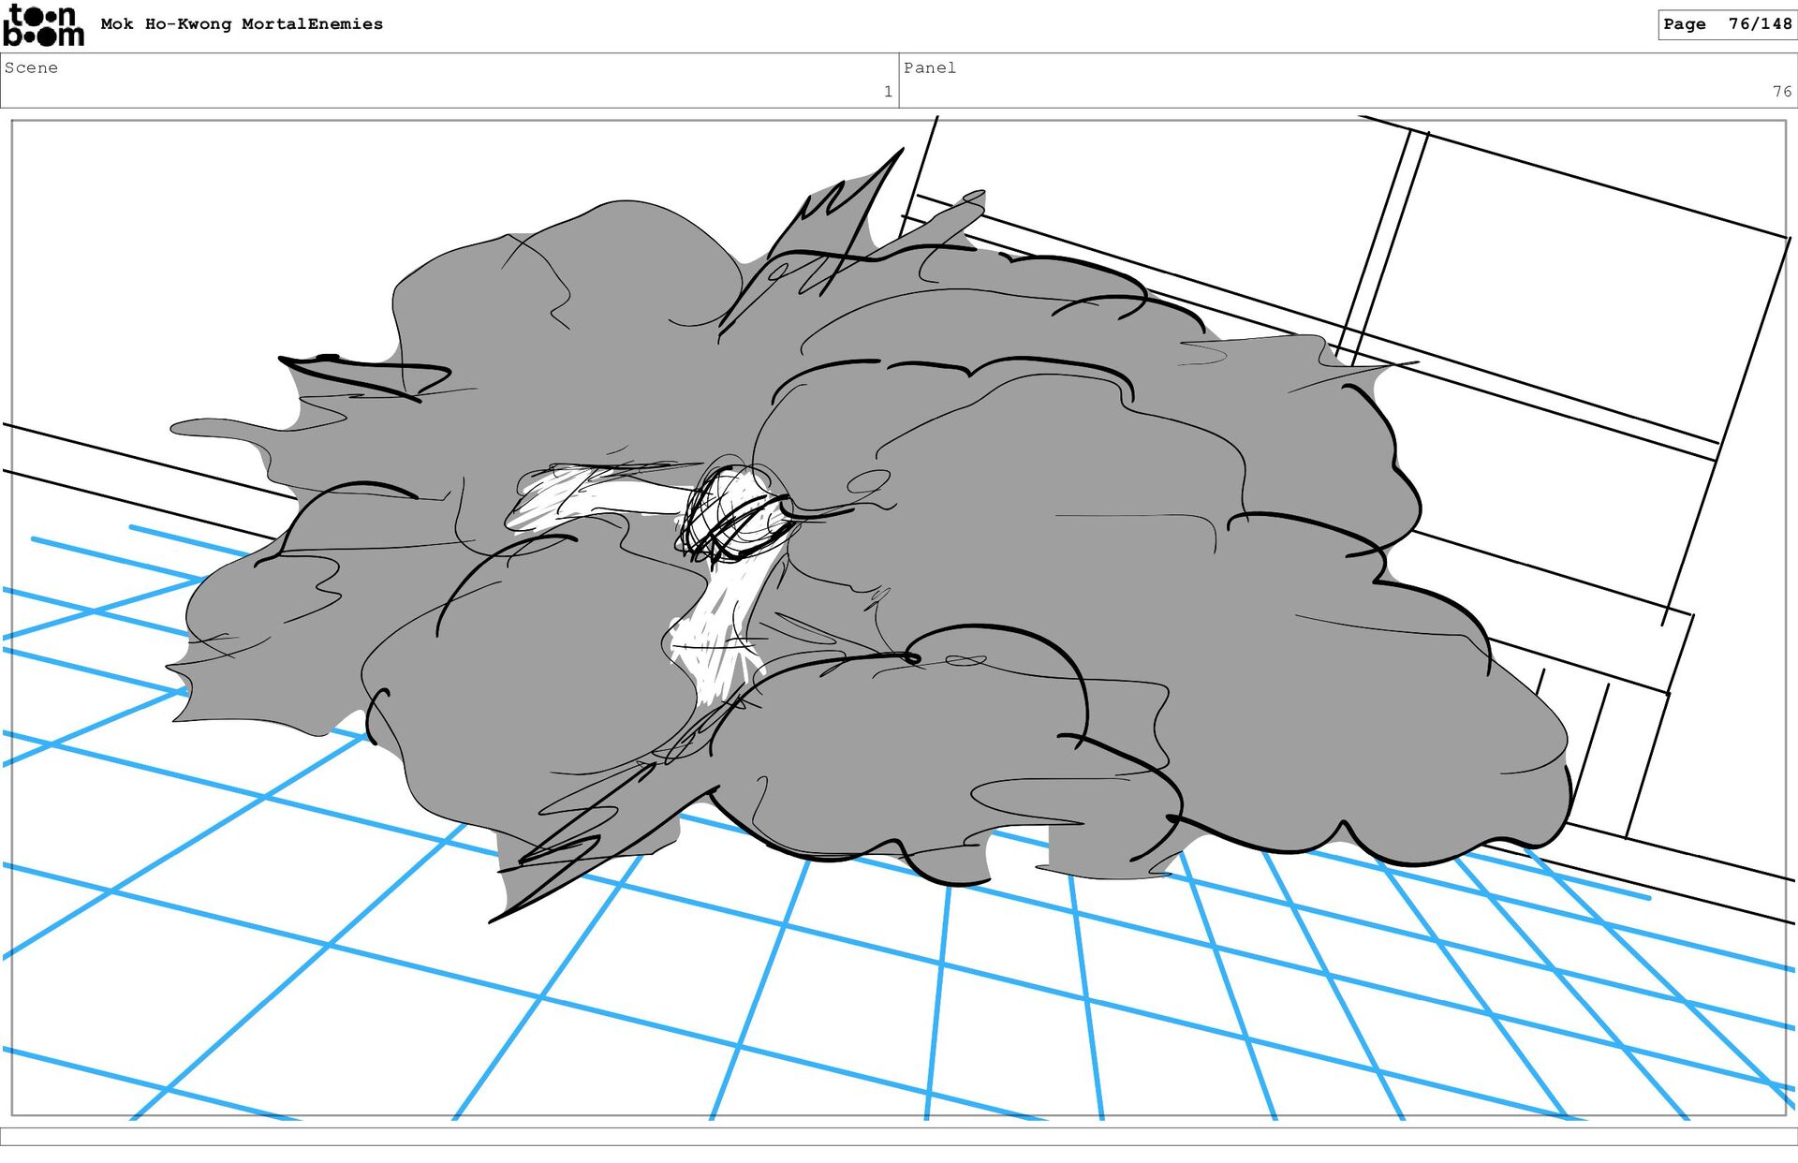Click the Scene label
1798x1163 pixels.
tap(31, 67)
